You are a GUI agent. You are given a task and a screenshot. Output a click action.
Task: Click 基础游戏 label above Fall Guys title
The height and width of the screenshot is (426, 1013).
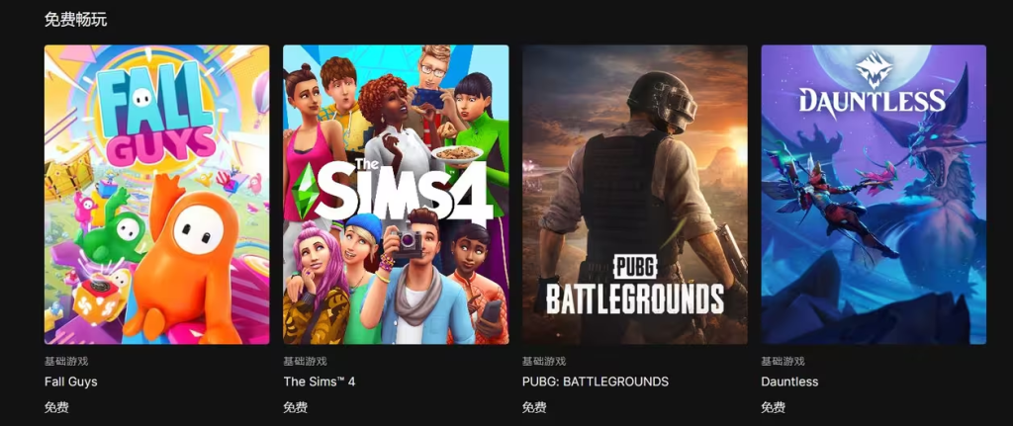point(66,362)
